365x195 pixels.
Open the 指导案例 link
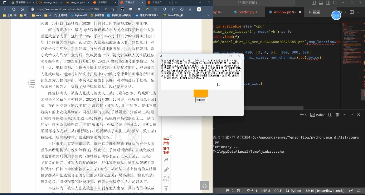pos(166,141)
